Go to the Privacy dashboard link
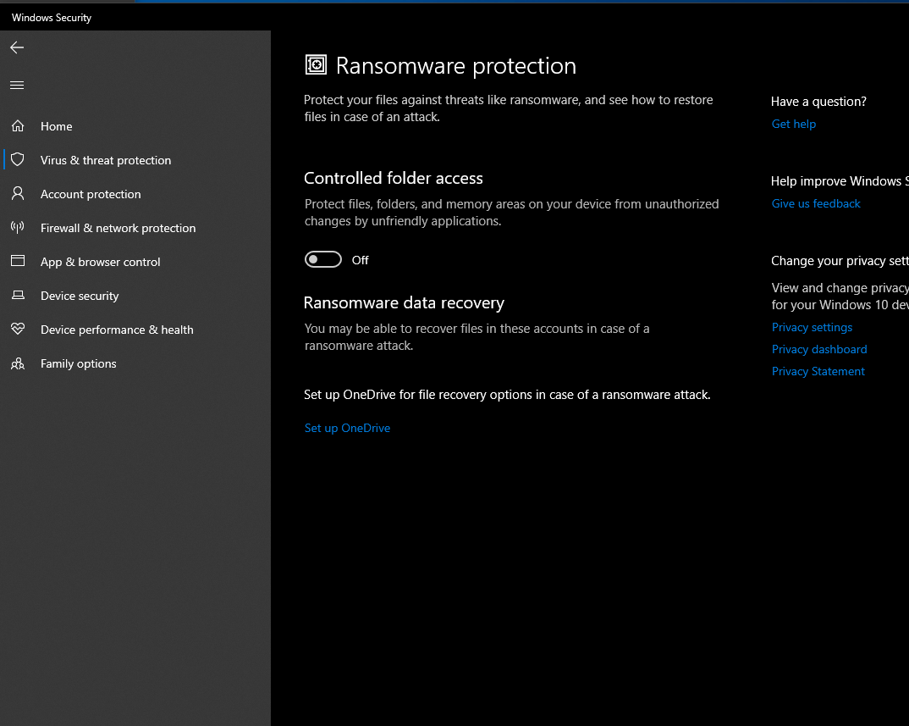This screenshot has height=726, width=909. tap(819, 350)
